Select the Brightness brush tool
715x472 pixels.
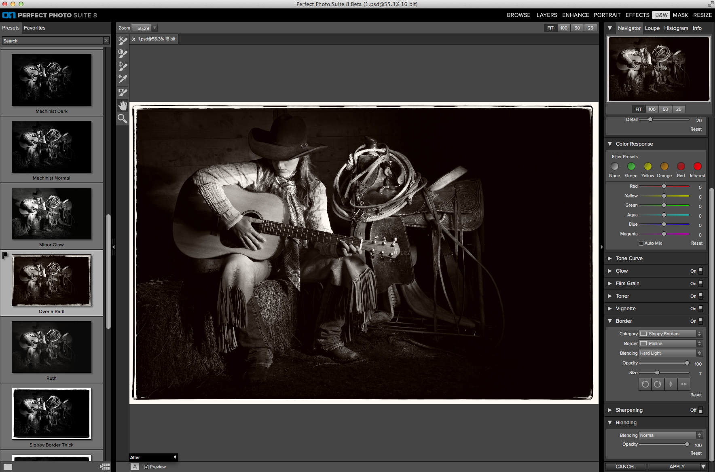[x=123, y=40]
